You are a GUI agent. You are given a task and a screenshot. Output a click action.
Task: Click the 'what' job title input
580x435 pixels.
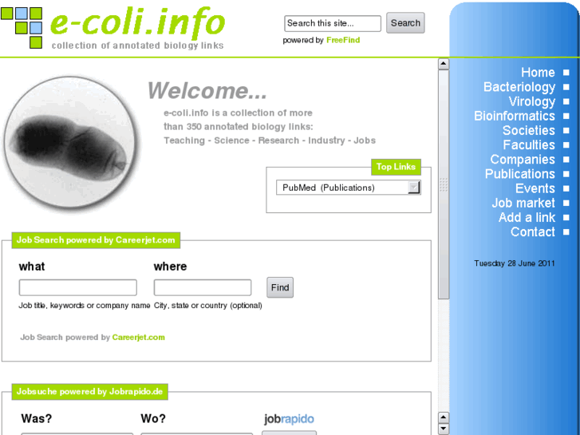click(x=77, y=287)
